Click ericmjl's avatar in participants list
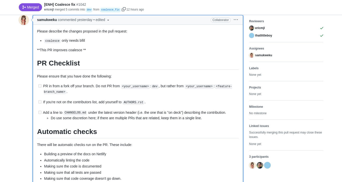 tap(260, 165)
